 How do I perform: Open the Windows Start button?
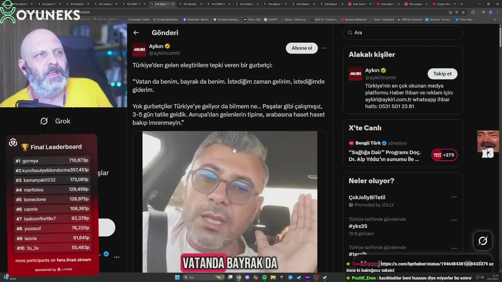coord(177,277)
